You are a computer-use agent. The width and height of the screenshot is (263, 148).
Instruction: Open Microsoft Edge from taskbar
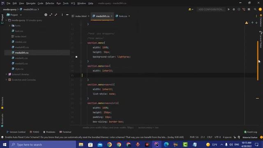(x=166, y=144)
